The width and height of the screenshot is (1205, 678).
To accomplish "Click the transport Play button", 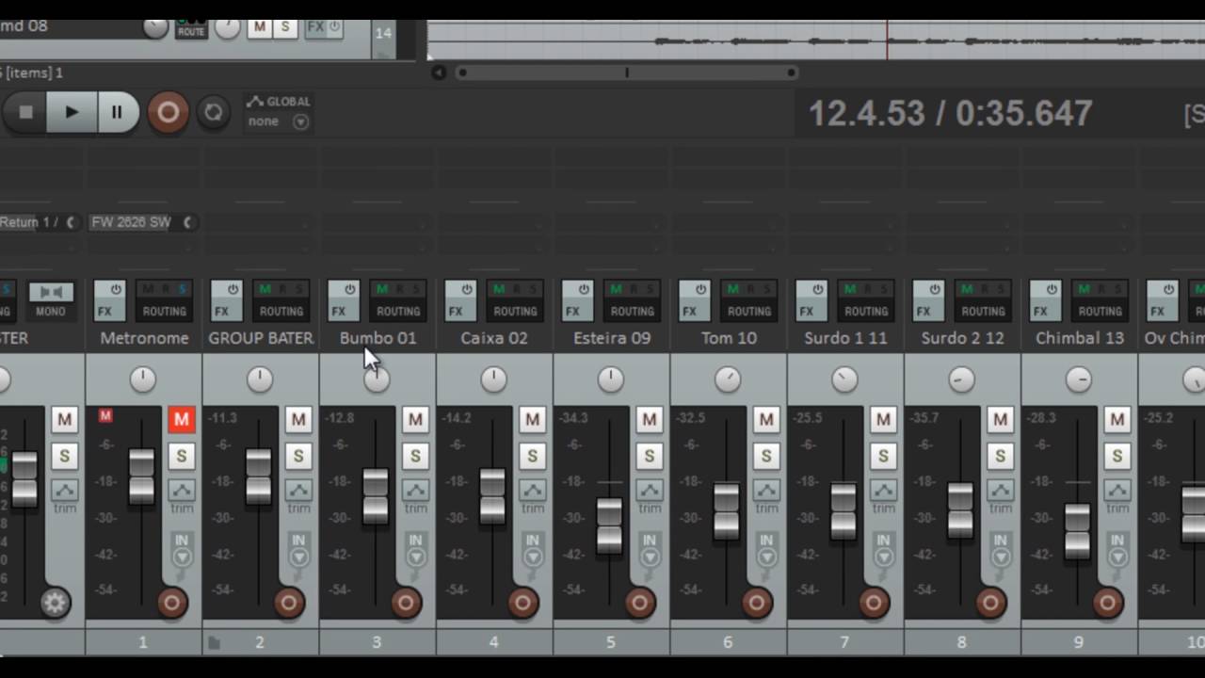I will pyautogui.click(x=72, y=113).
